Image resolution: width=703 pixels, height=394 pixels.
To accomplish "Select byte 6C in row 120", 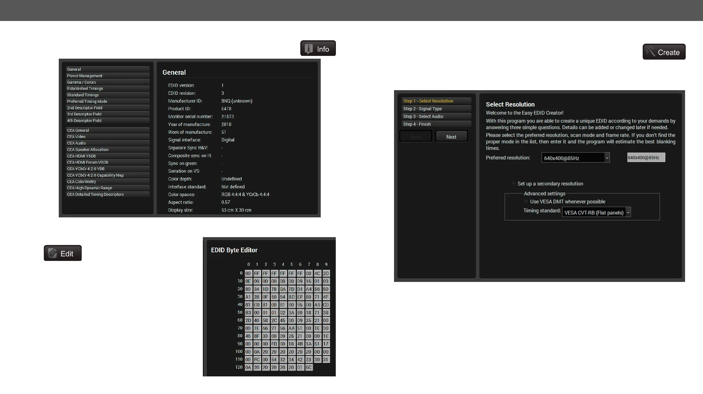I will click(x=309, y=367).
